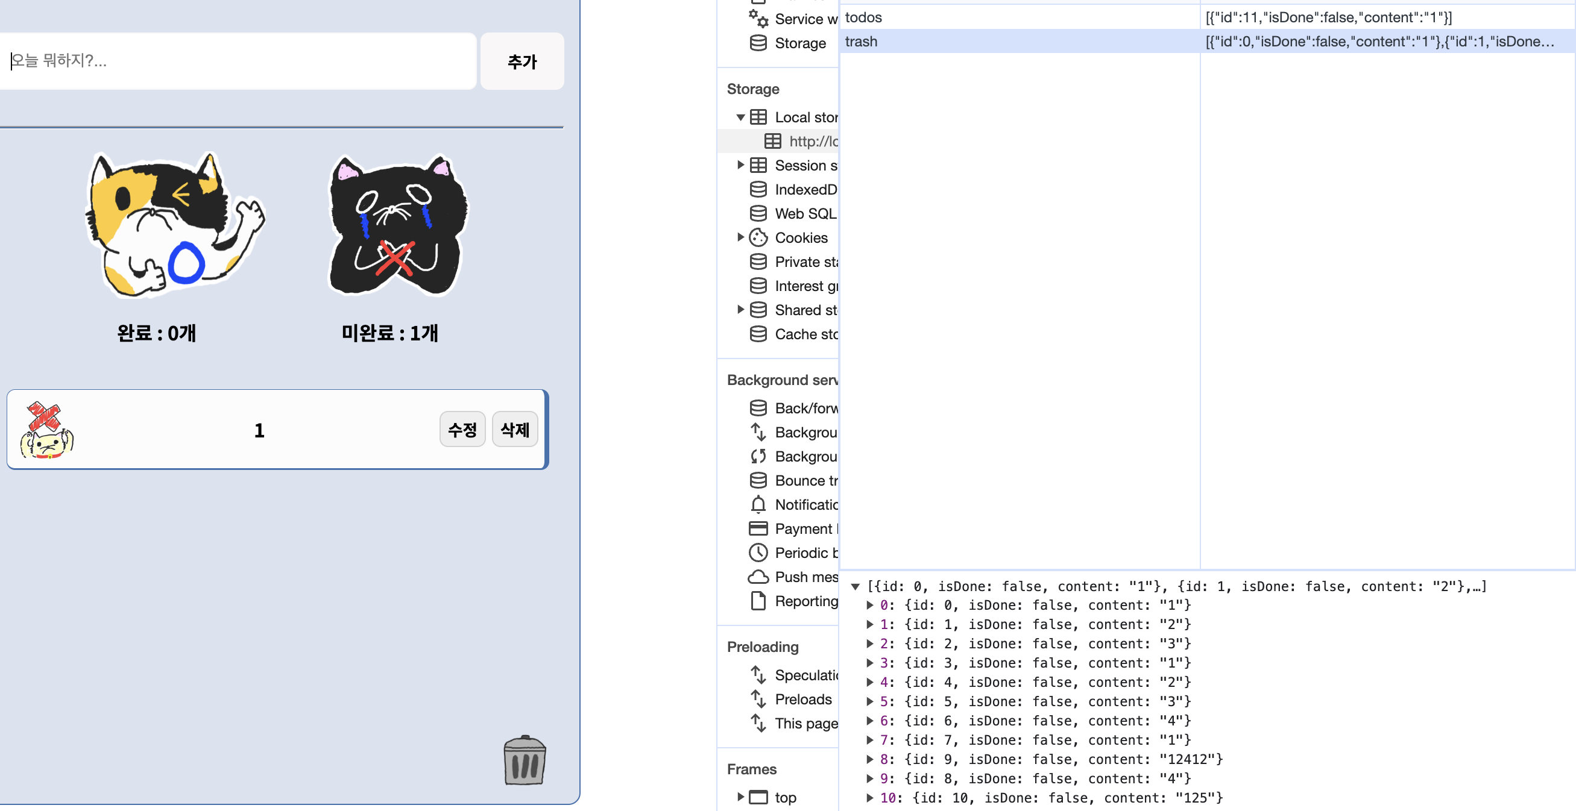Click the trash can icon
Image resolution: width=1576 pixels, height=811 pixels.
(525, 760)
